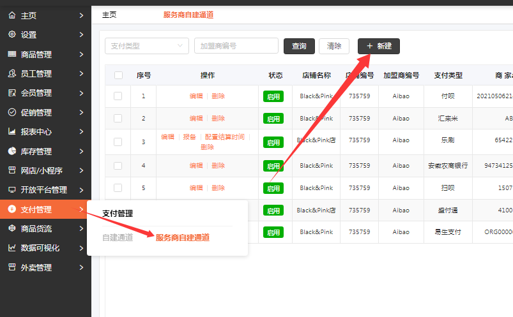This screenshot has width=513, height=317.
Task: Expand the 外卖管理 menu arrow
Action: pyautogui.click(x=81, y=267)
